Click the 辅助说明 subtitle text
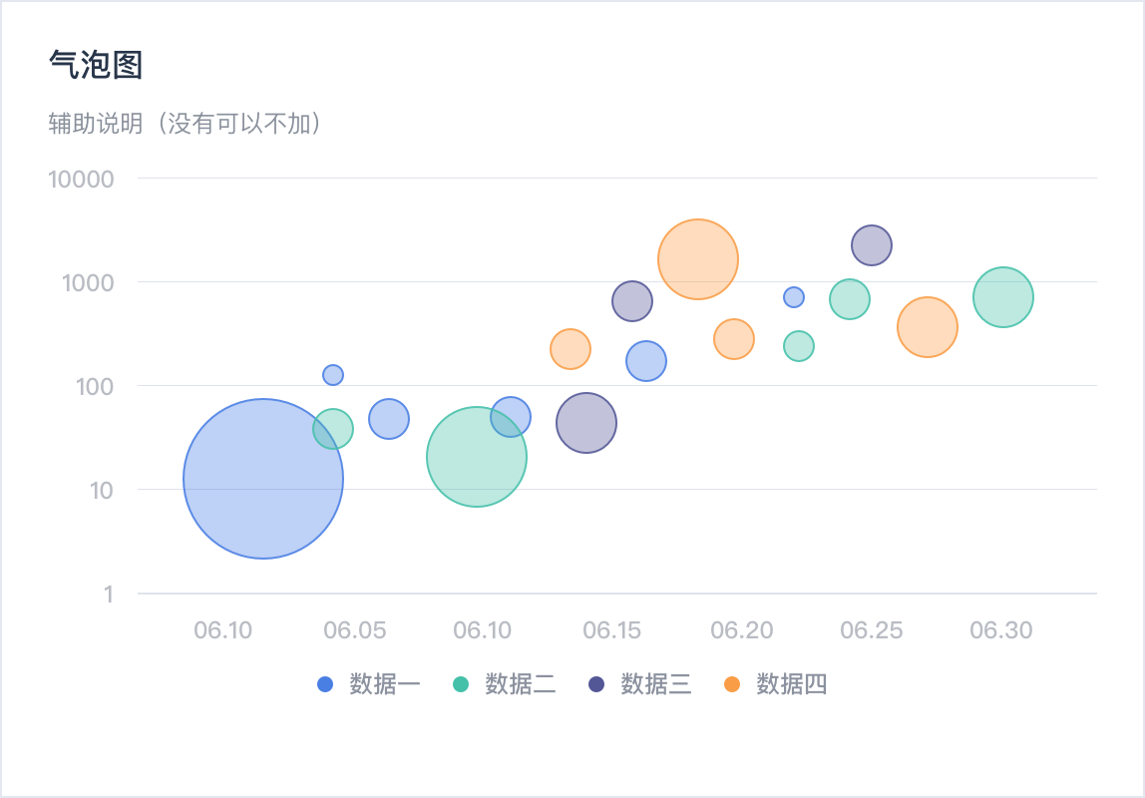Viewport: 1145px width, 798px height. [187, 124]
